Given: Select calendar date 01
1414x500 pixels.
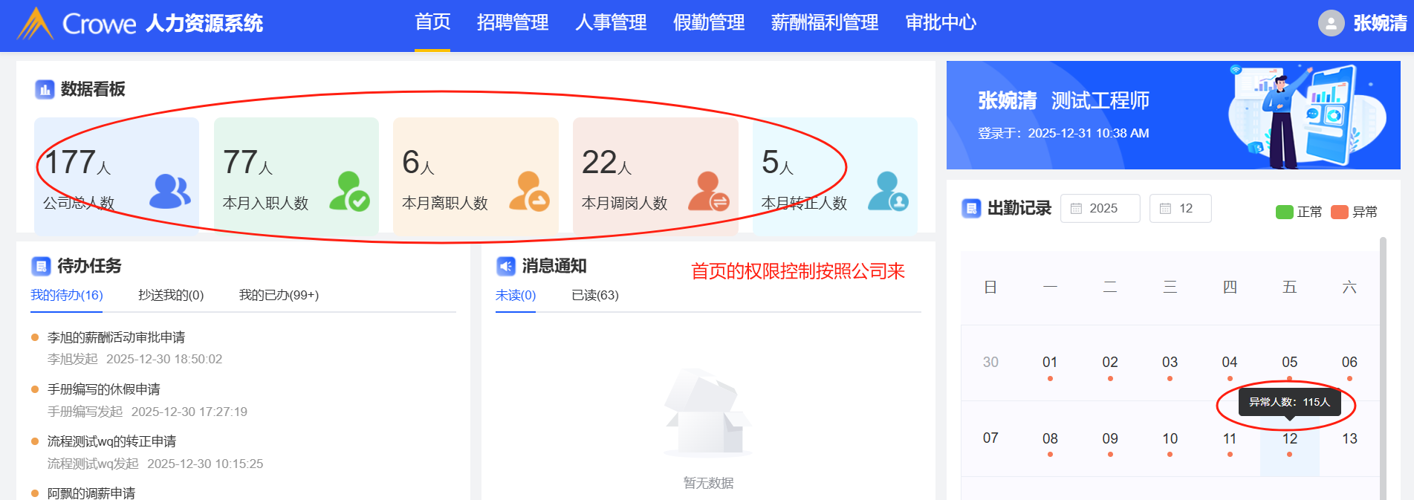Looking at the screenshot, I should tap(1050, 363).
